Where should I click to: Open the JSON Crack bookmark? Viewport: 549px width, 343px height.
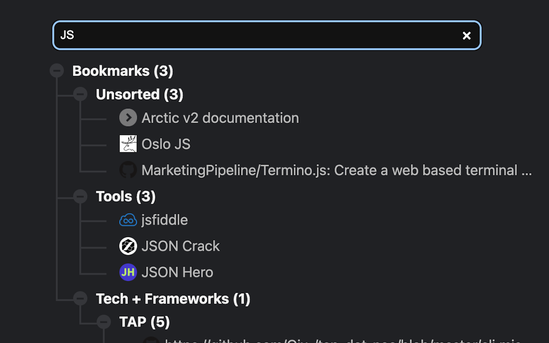181,246
